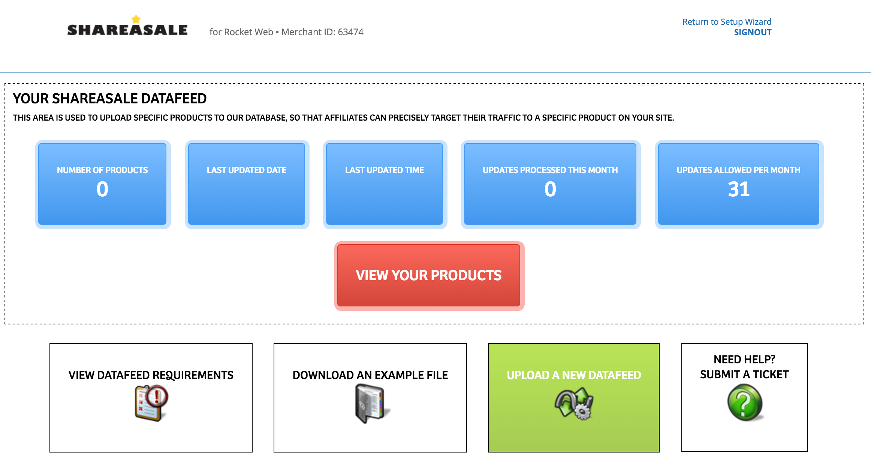Image resolution: width=871 pixels, height=463 pixels.
Task: Click the Updates Allowed Per Month tile
Action: pos(739,184)
